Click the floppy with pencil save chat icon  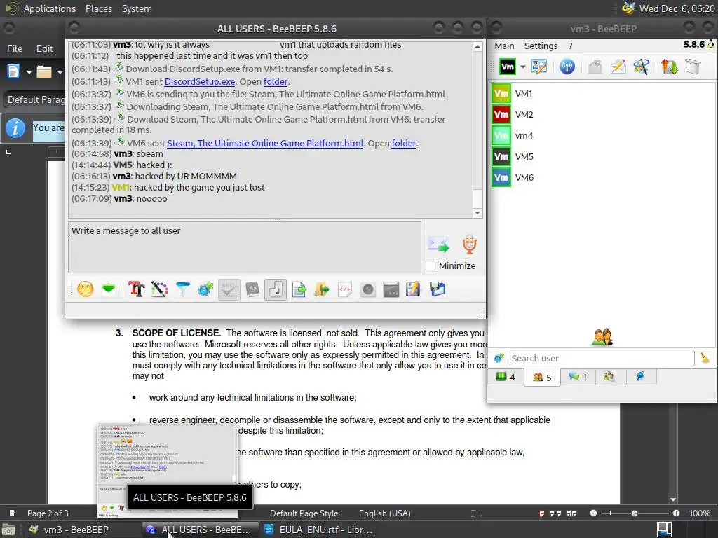pos(413,289)
